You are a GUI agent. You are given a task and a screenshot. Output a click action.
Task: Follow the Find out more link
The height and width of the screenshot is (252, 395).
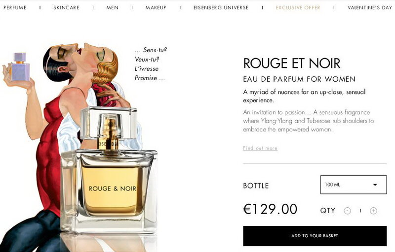click(x=260, y=148)
